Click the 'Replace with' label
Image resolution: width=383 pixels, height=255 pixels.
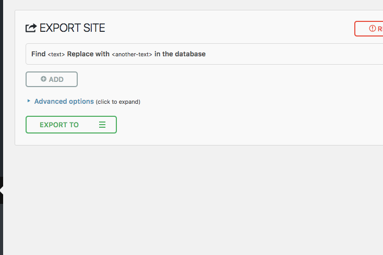(x=88, y=54)
